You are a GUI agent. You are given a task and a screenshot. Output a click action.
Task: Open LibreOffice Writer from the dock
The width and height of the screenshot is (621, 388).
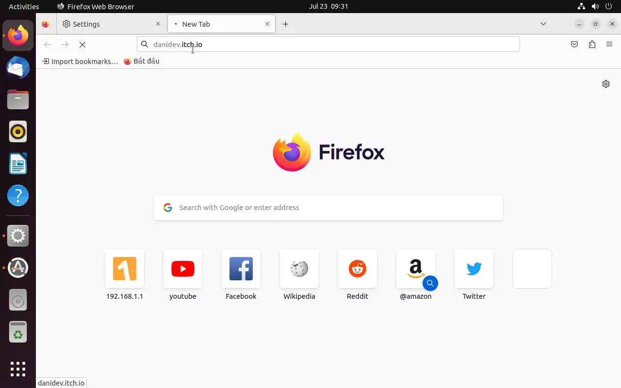pyautogui.click(x=18, y=163)
